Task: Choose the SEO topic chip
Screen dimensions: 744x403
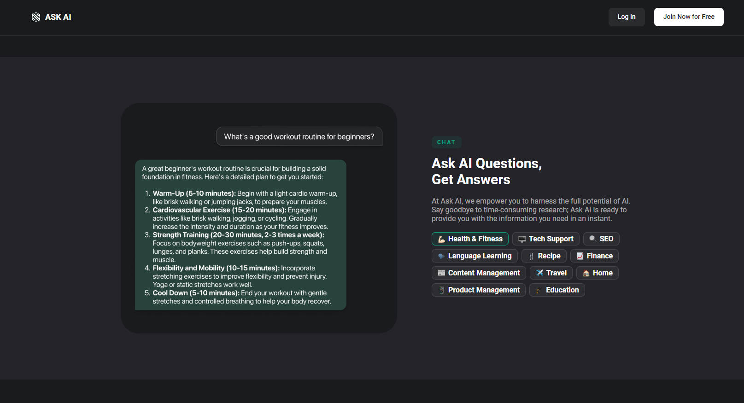Action: (601, 239)
